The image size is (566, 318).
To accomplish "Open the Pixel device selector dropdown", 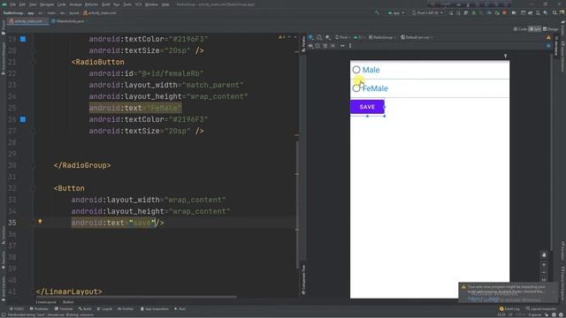I will [x=427, y=12].
